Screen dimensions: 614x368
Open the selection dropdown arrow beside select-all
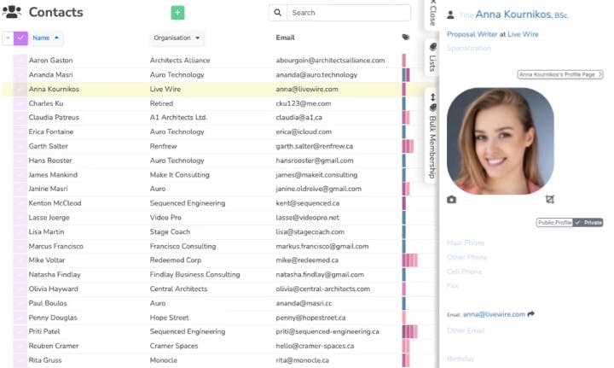point(8,38)
